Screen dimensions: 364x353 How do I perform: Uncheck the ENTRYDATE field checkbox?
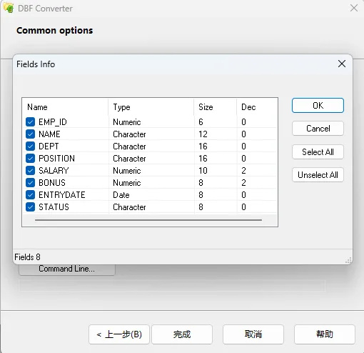click(30, 195)
